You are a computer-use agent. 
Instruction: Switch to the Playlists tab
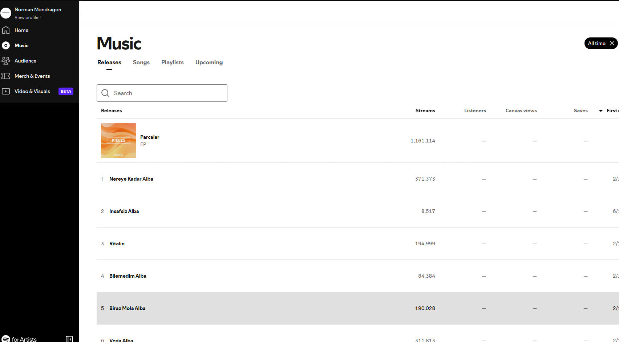point(172,63)
